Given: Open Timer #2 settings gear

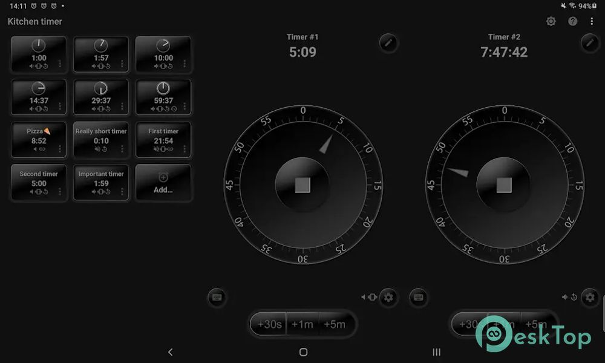Looking at the screenshot, I should 590,297.
